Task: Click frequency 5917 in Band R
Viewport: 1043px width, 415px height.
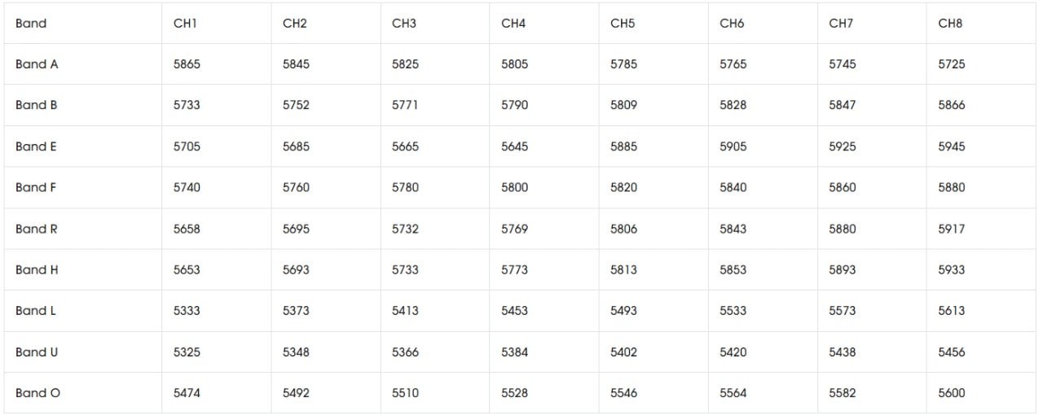Action: (x=952, y=229)
